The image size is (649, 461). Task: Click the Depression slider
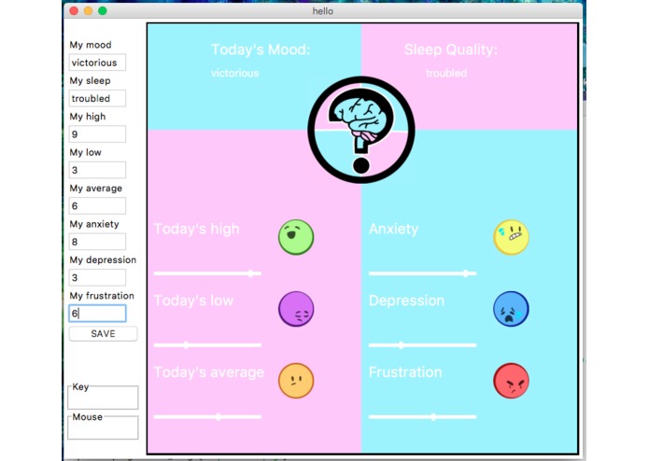point(423,345)
